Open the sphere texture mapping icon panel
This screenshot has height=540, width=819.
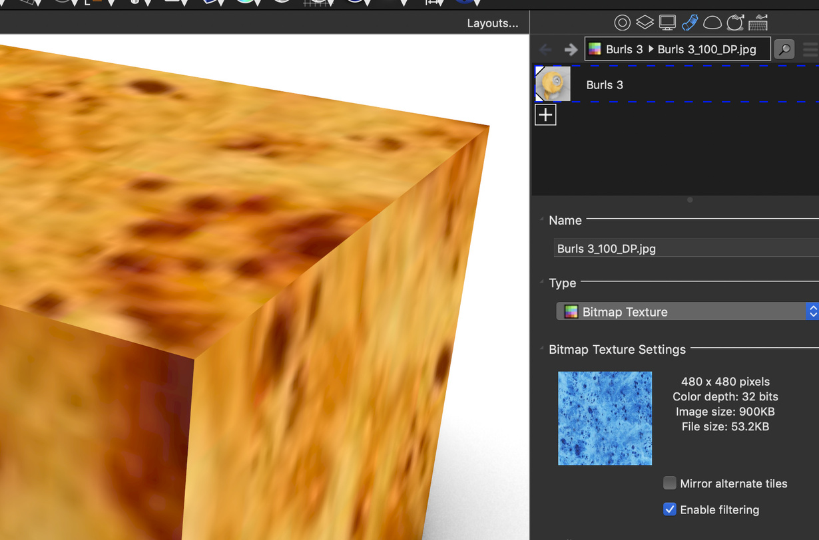coord(735,23)
